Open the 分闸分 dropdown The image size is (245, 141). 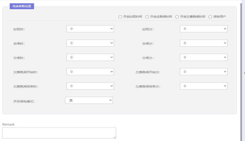[203, 58]
